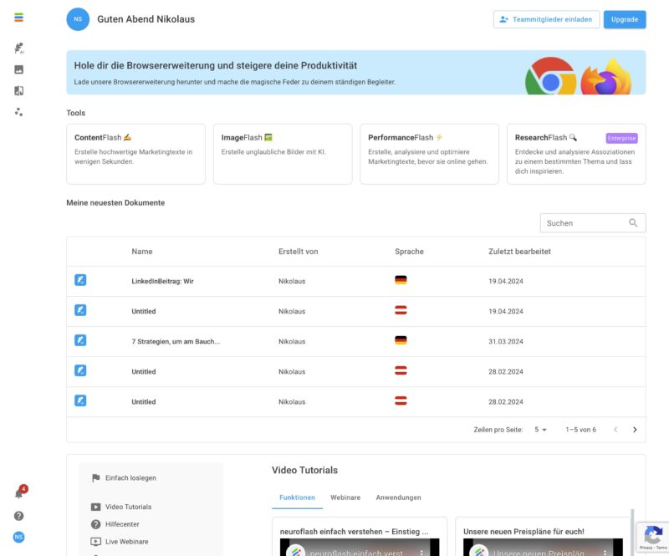The height and width of the screenshot is (556, 669).
Task: Open the ImageFlash tool card
Action: 283,154
